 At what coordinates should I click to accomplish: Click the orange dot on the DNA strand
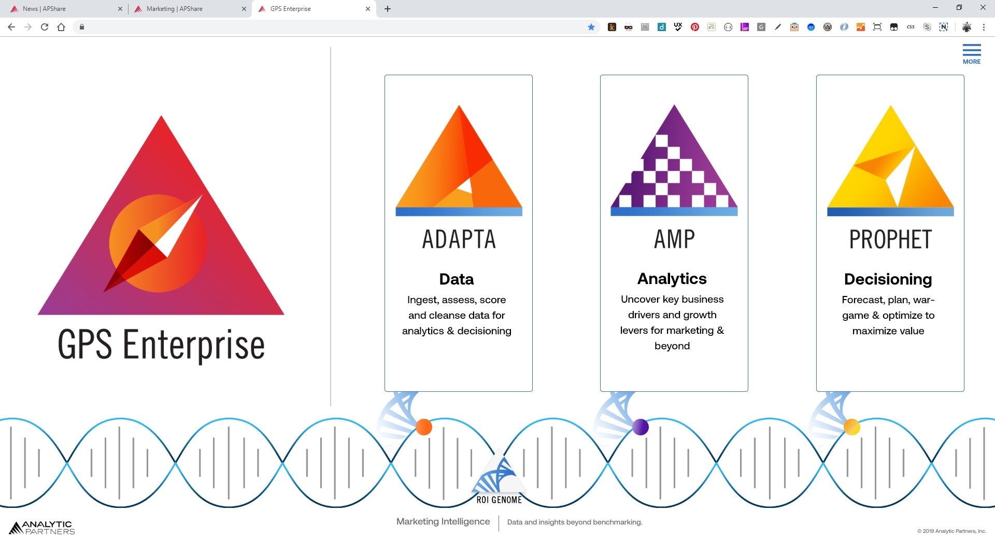coord(424,427)
